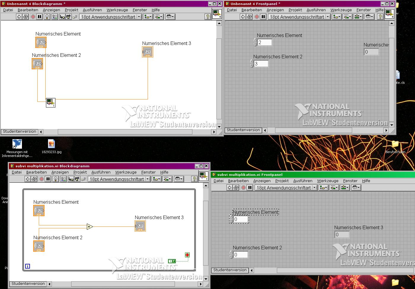The width and height of the screenshot is (415, 289).
Task: Click Numerisches Element 2 field in subvi multiplikation Frontpanel
Action: (241, 255)
